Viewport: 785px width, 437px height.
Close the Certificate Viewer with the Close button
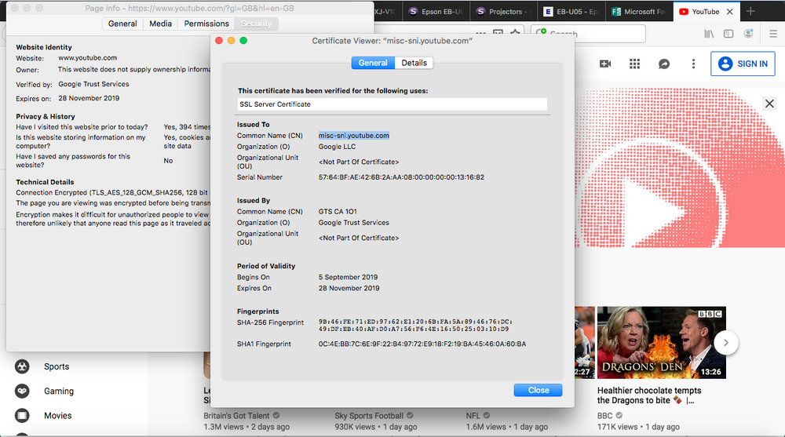pyautogui.click(x=539, y=390)
